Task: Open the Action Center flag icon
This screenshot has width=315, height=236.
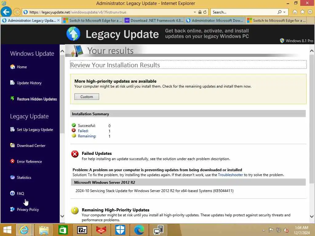Action: click(x=271, y=230)
